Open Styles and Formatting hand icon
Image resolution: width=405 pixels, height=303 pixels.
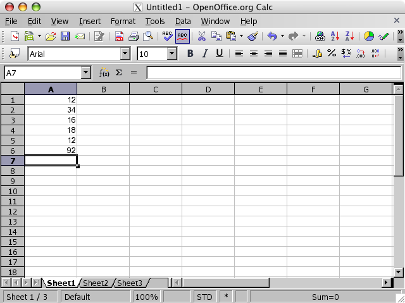pyautogui.click(x=15, y=54)
